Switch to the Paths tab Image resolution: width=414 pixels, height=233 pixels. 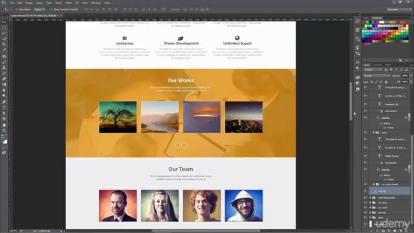pos(387,65)
